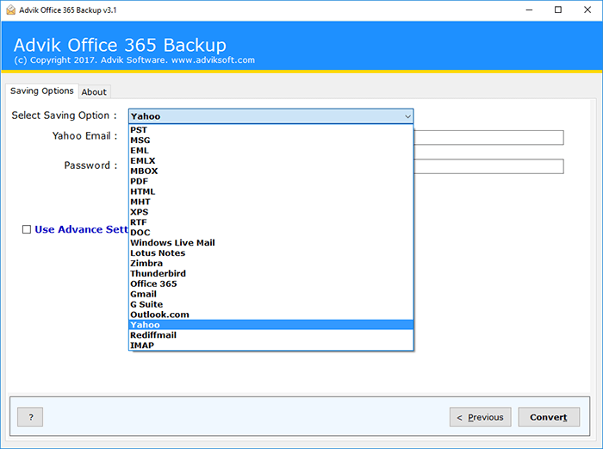Image resolution: width=603 pixels, height=449 pixels.
Task: Pick Thunderbird in the dropdown
Action: [x=271, y=273]
